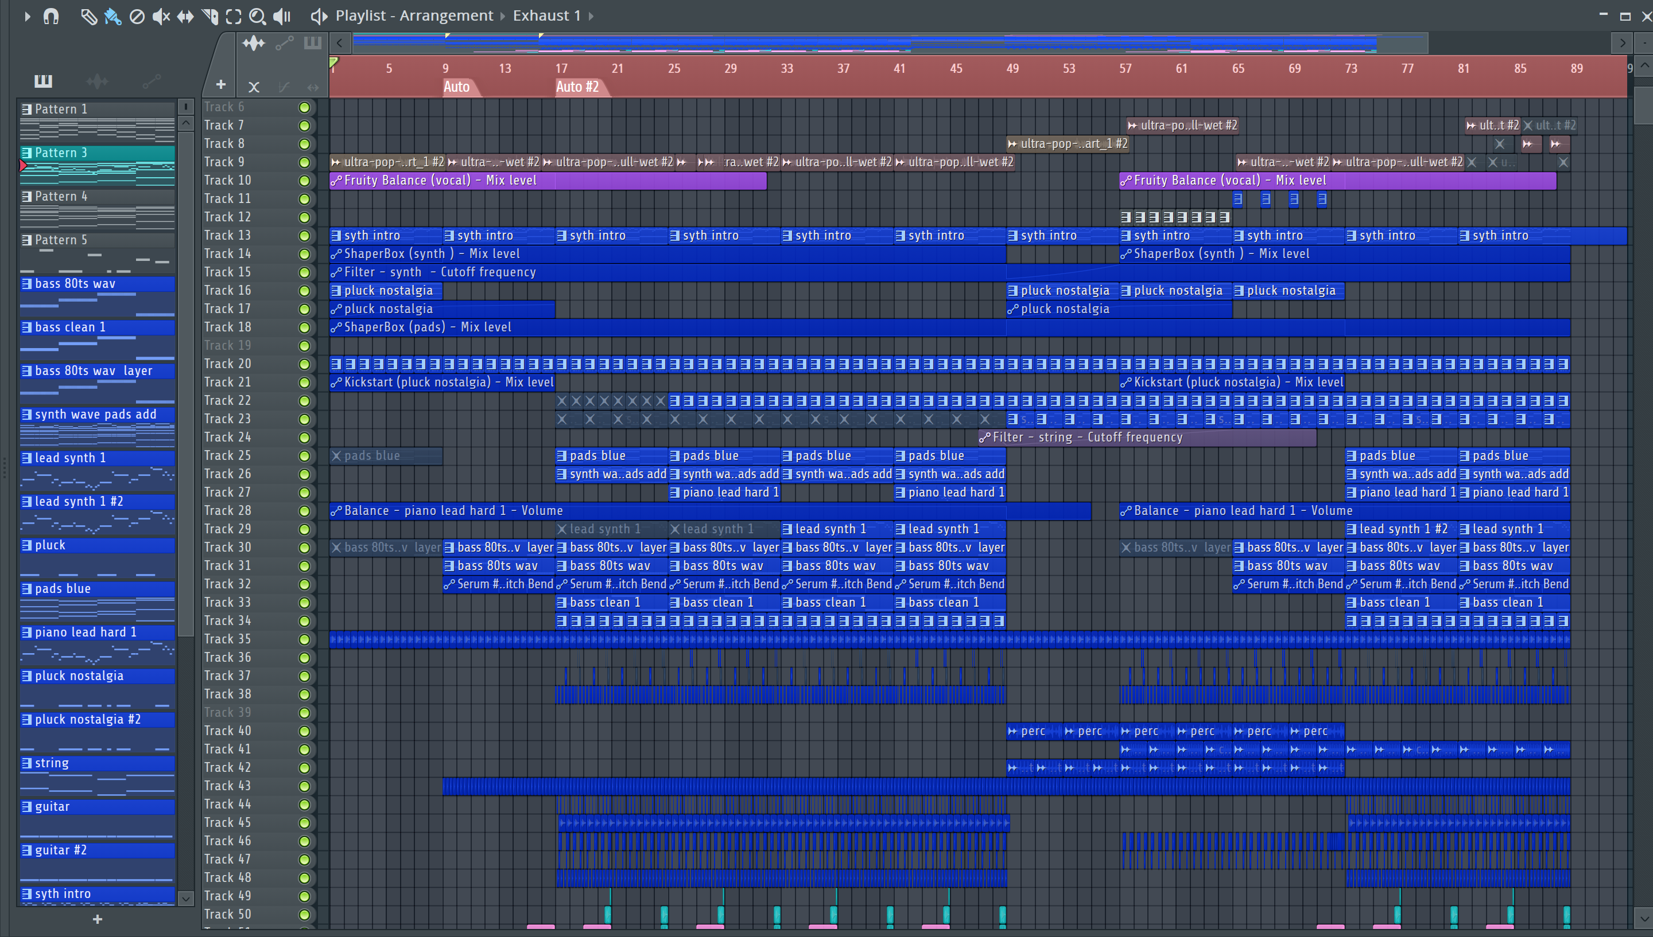Select Filter - string - Cutoff frequency clip
The height and width of the screenshot is (937, 1653).
tap(1147, 438)
